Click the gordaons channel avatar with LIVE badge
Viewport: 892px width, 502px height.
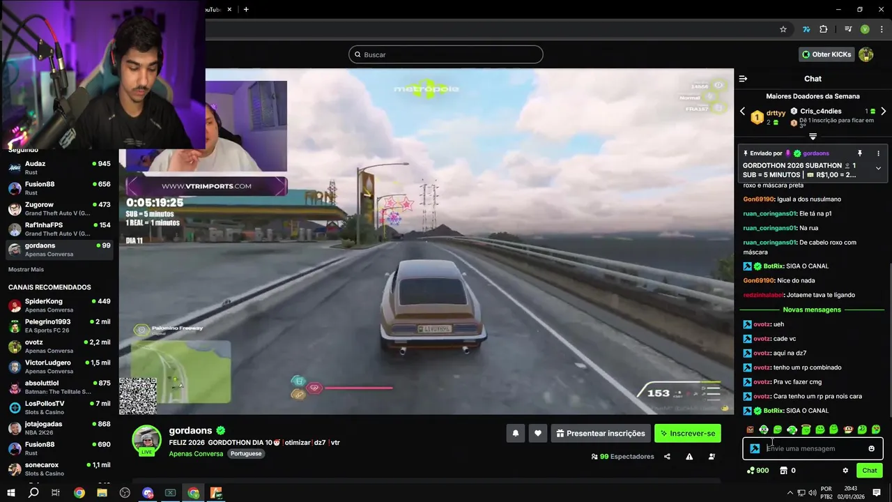click(147, 440)
